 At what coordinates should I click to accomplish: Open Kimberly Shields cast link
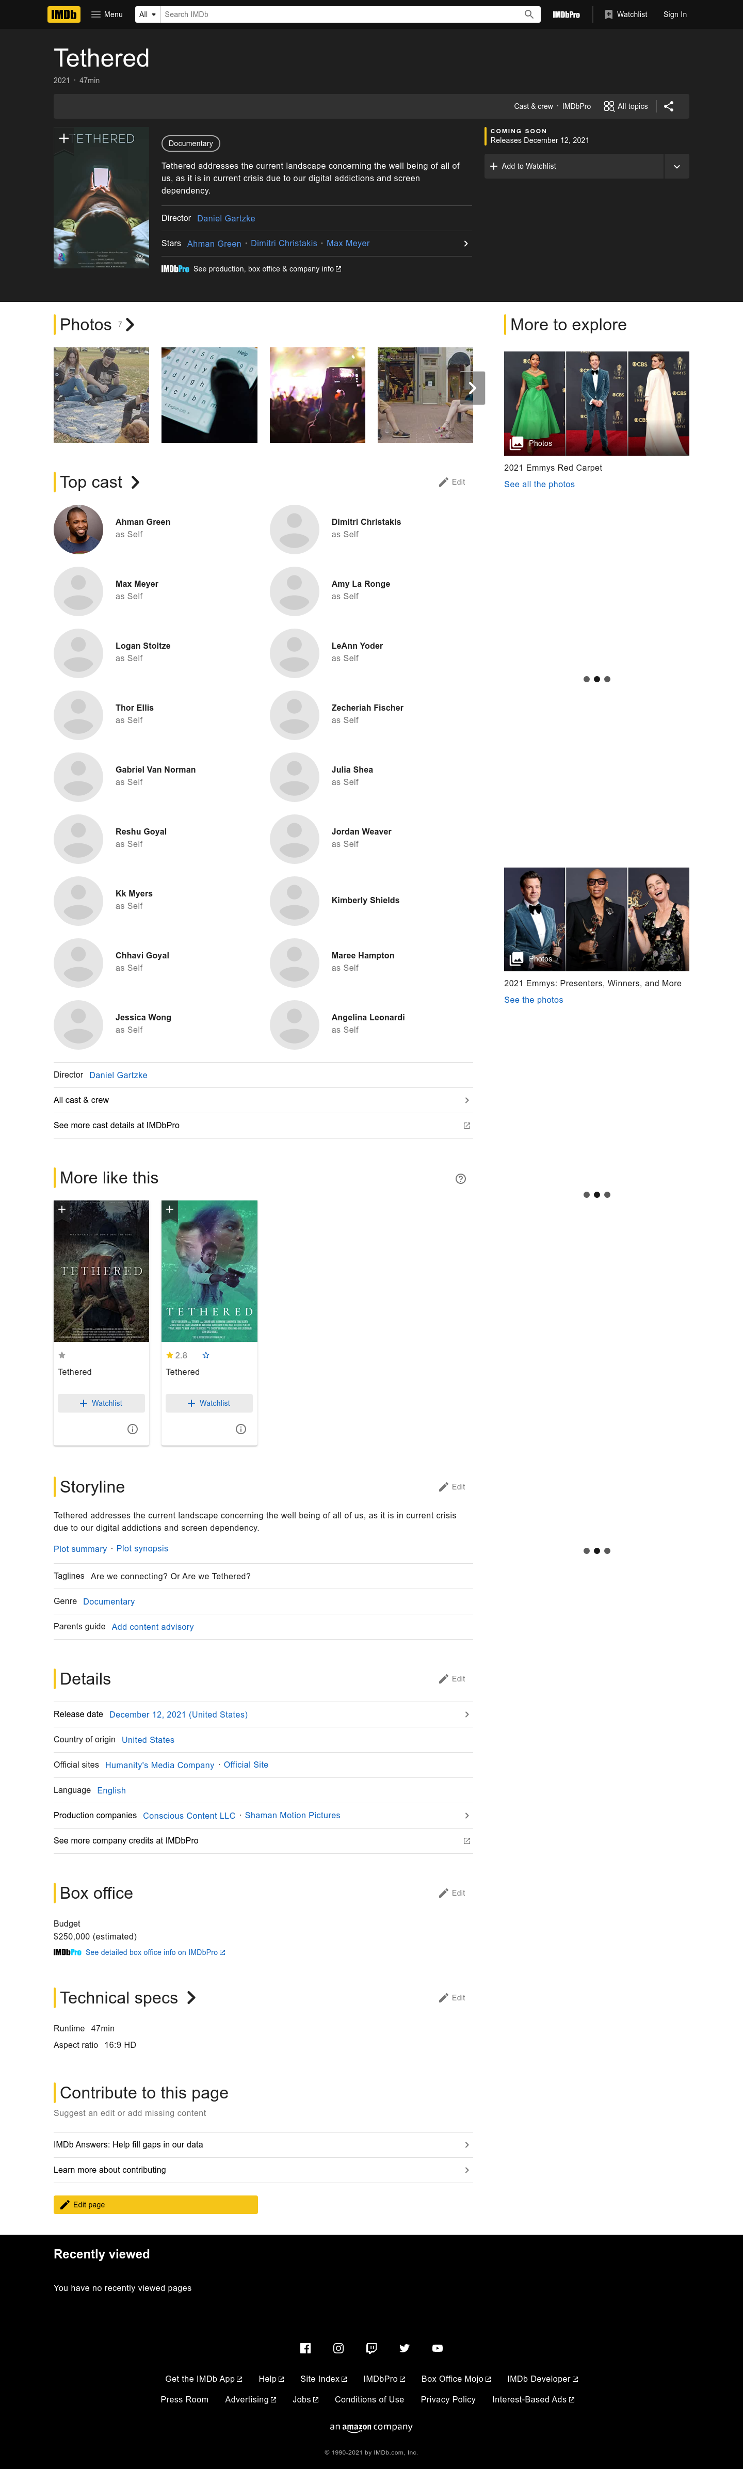[x=365, y=900]
